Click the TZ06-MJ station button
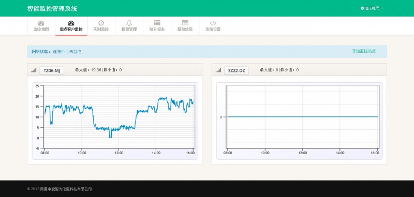 tap(52, 70)
